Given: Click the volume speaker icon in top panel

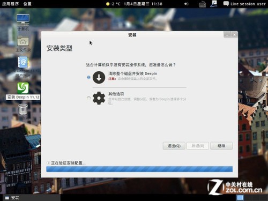Looking at the screenshot, I should (x=186, y=4).
